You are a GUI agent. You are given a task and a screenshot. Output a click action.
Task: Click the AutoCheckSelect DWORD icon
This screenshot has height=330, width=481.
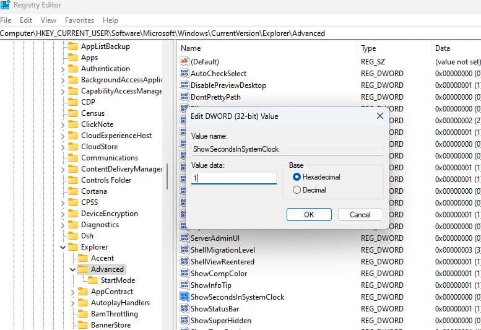pos(184,73)
